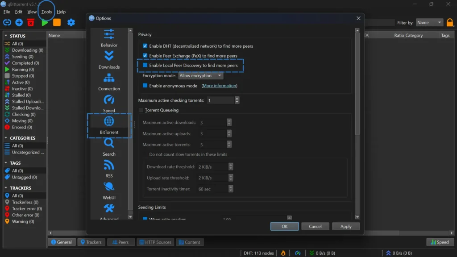Image resolution: width=457 pixels, height=257 pixels.
Task: Open the WebUI options page
Action: click(109, 191)
